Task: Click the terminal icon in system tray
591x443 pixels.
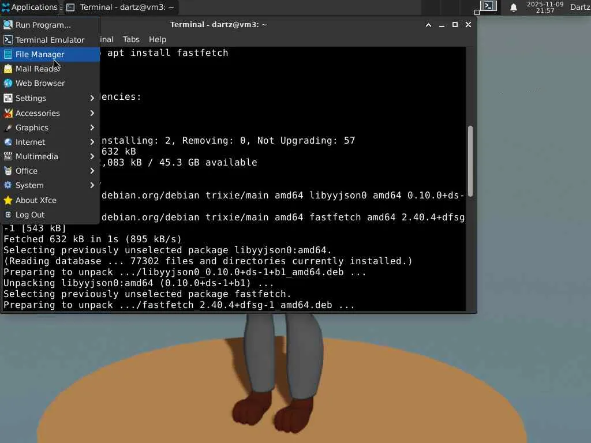Action: [x=488, y=6]
